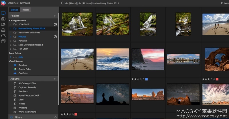Open the ON1 Photo RAW app logo

coord(3,3)
